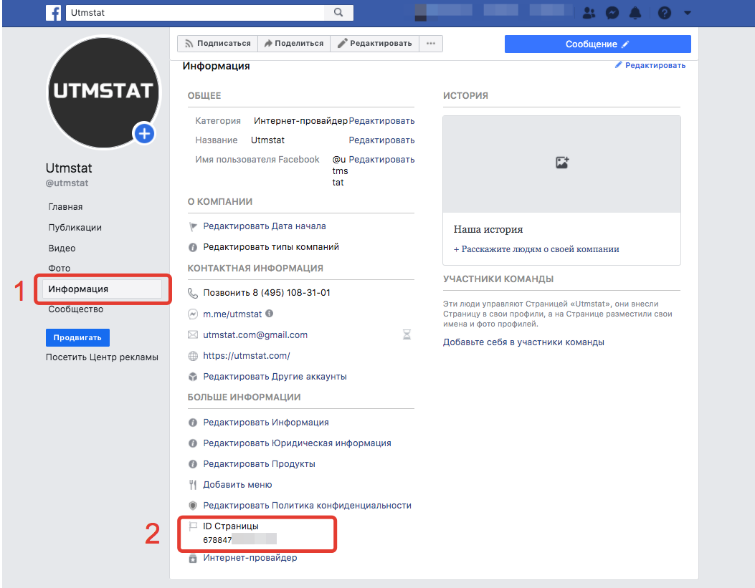Click the camera icon in the story placeholder
Screen dimensions: 755x588
[x=561, y=163]
